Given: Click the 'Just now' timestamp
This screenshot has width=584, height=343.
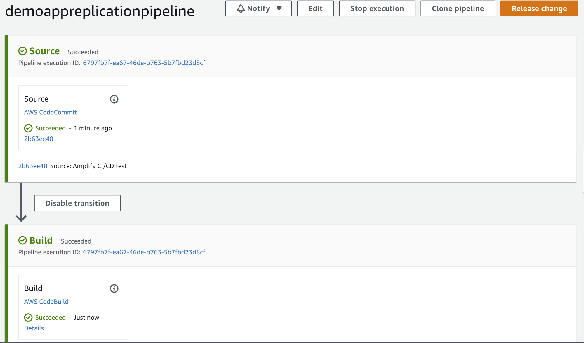Looking at the screenshot, I should coord(86,318).
